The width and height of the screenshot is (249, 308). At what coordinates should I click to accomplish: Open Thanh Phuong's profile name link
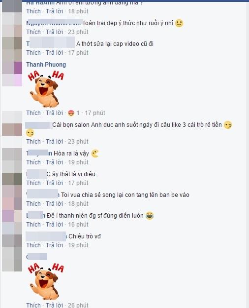click(x=46, y=65)
